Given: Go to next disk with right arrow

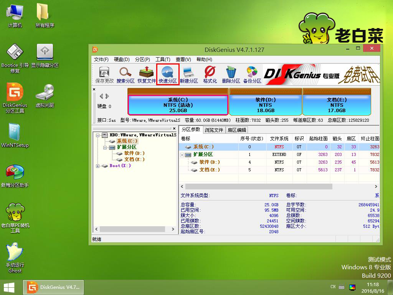Looking at the screenshot, I should (107, 96).
